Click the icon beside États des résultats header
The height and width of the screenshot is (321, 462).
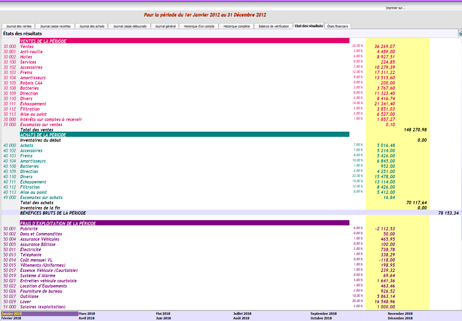(460, 34)
